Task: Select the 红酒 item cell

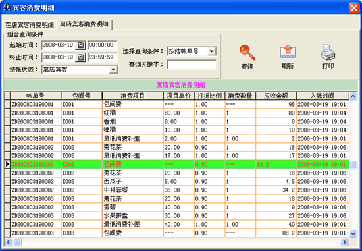Action: click(x=133, y=113)
